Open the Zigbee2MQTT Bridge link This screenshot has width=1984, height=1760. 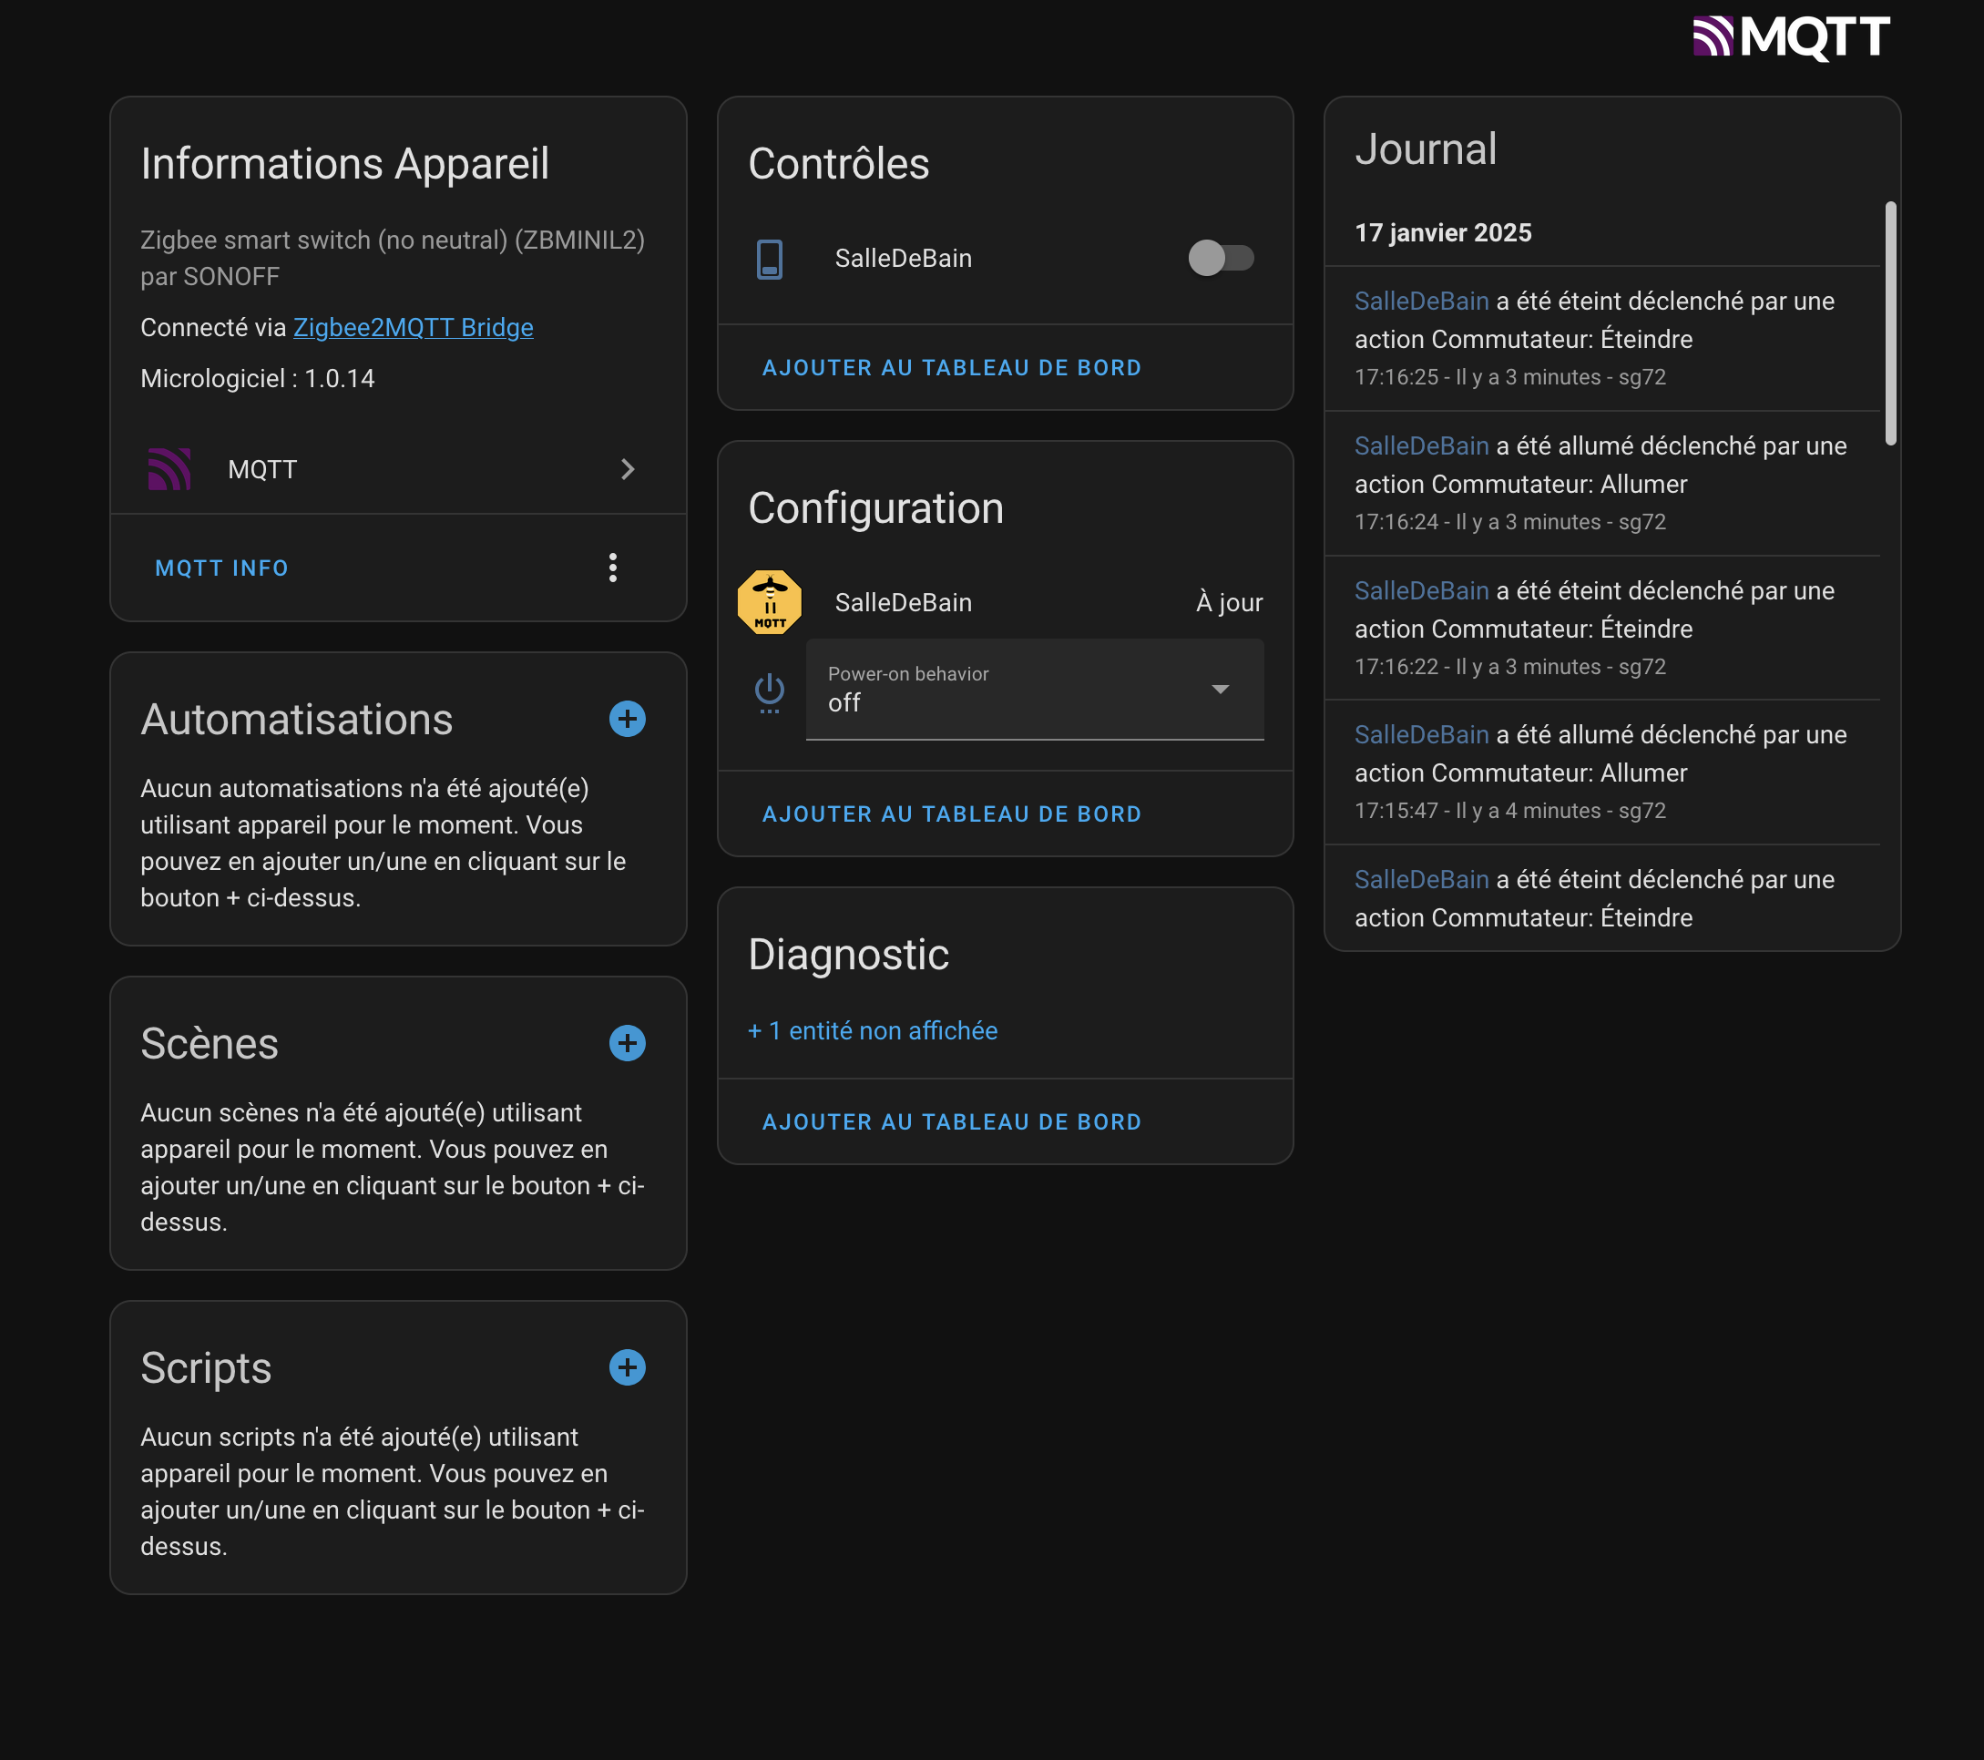(x=413, y=328)
